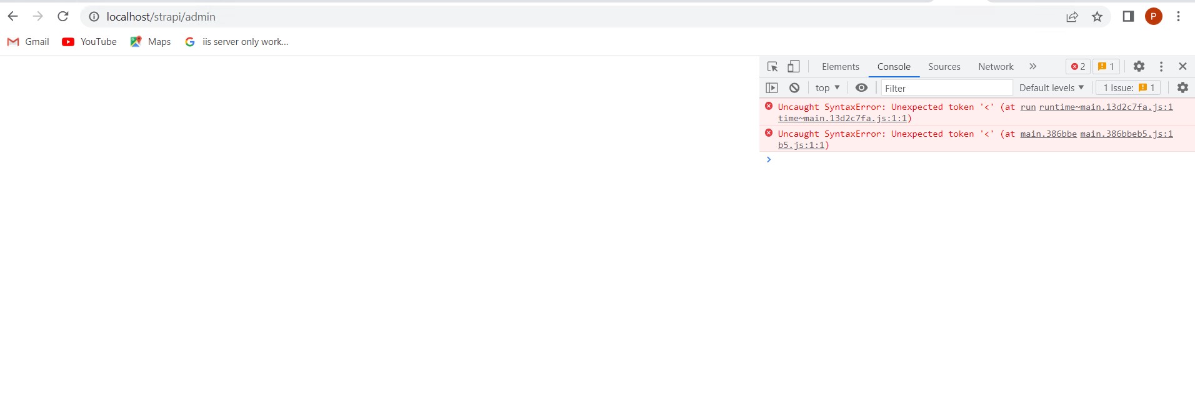Switch to the Elements tab
Image resolution: width=1195 pixels, height=404 pixels.
(x=840, y=67)
